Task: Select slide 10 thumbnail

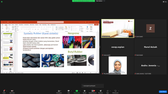Action: (8, 42)
